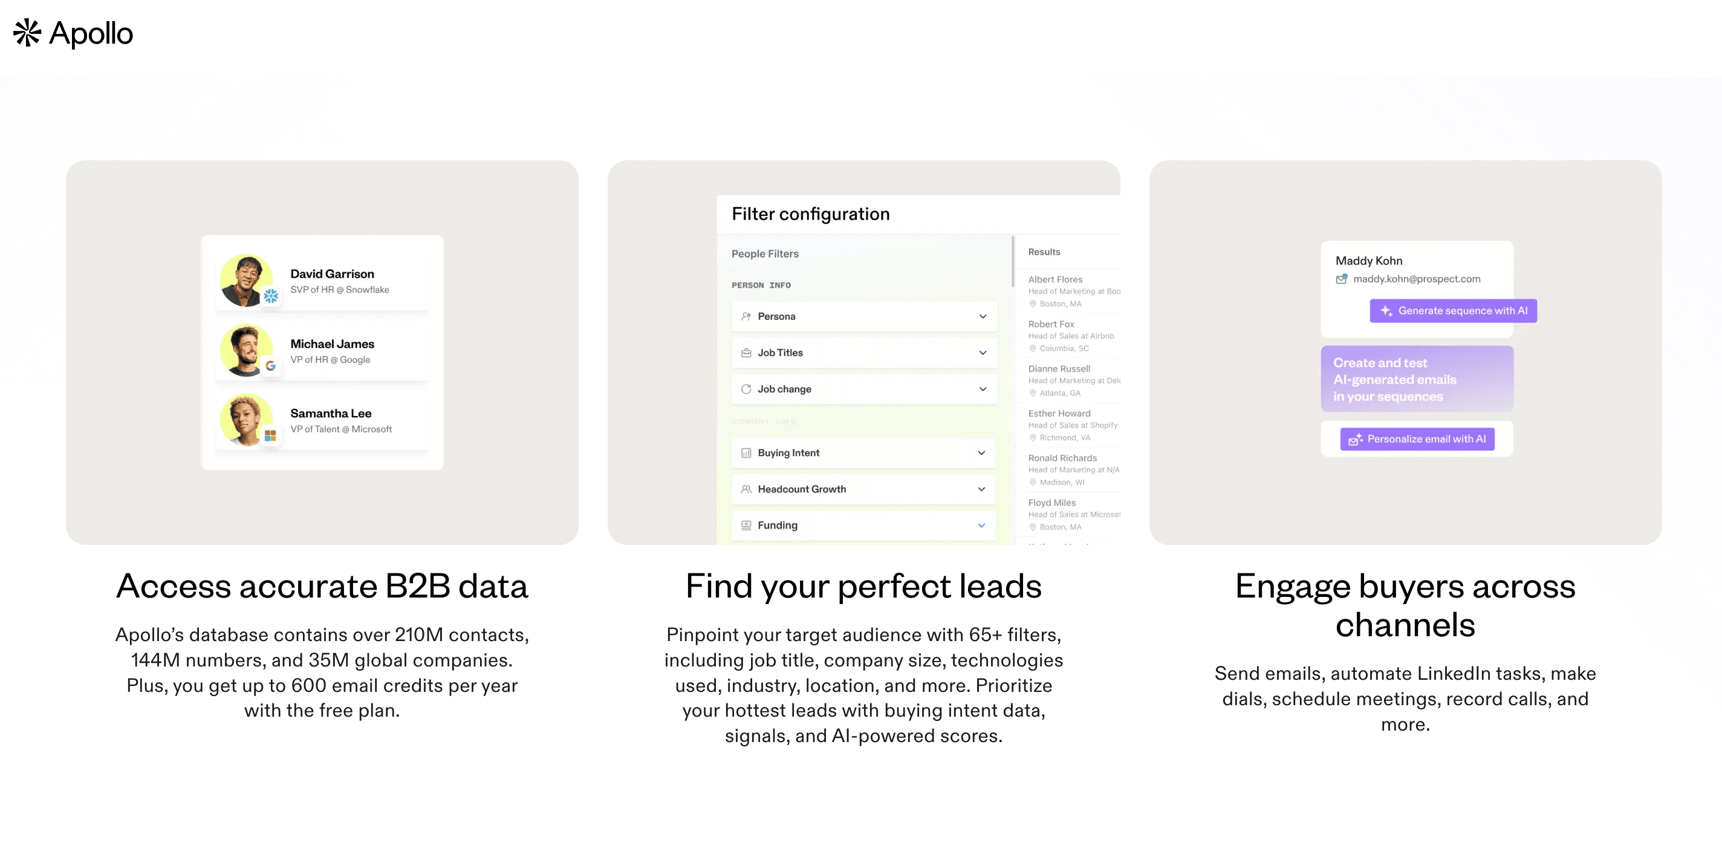The height and width of the screenshot is (860, 1722).
Task: Click Generate sequence with AI button
Action: [x=1454, y=311]
